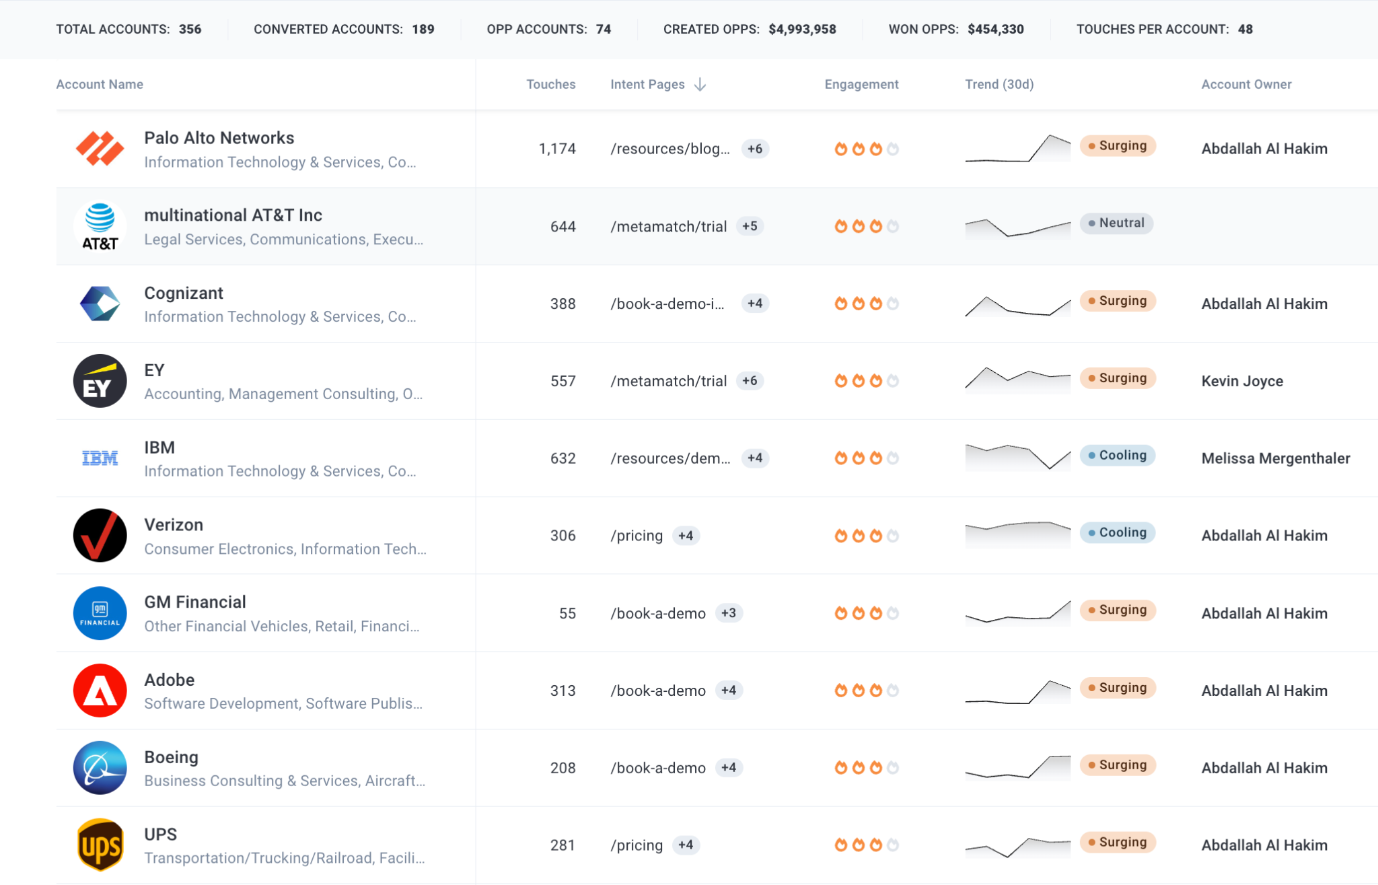Select the AT&T logo icon
1378x885 pixels.
click(100, 226)
